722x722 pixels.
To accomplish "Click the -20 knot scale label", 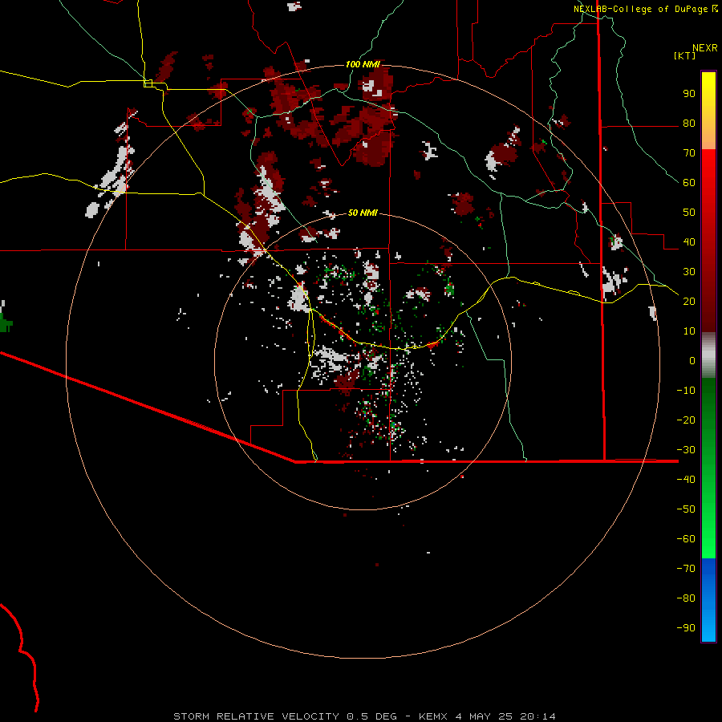I will [686, 420].
